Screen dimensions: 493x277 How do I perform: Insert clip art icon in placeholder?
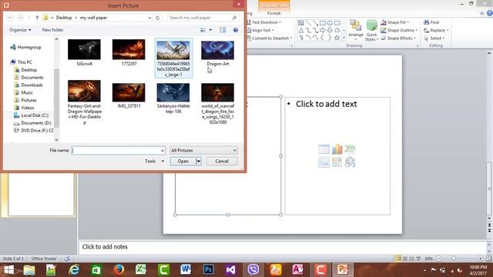(337, 162)
